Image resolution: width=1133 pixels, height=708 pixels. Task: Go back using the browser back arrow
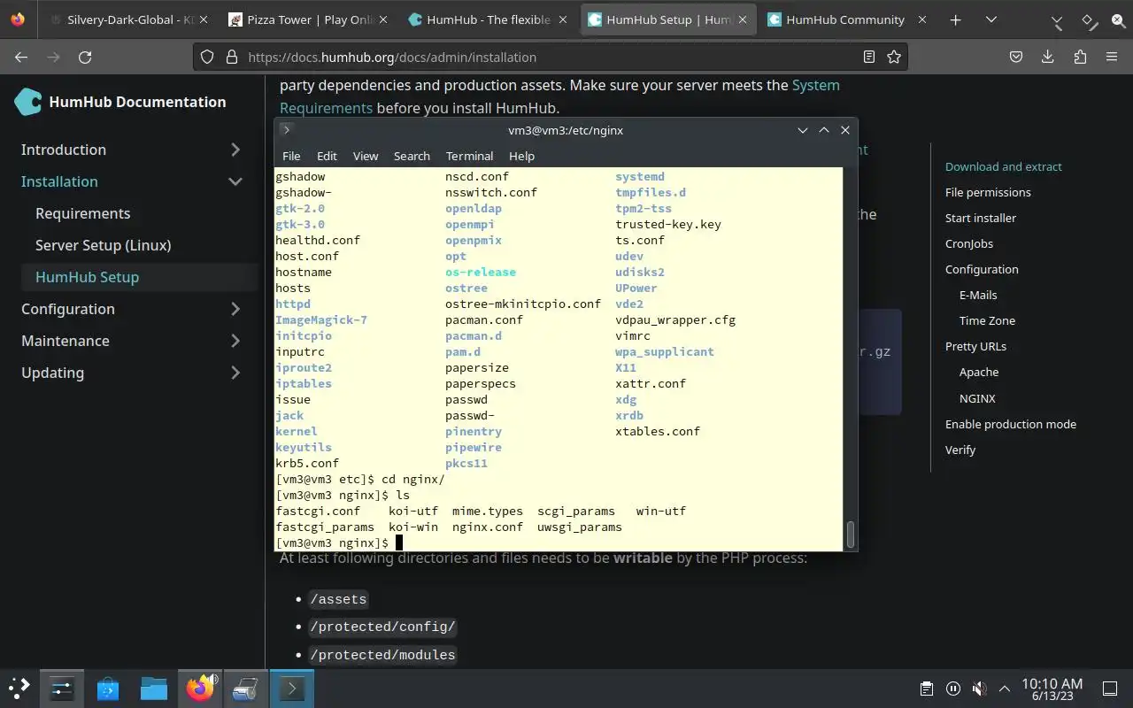(x=21, y=57)
